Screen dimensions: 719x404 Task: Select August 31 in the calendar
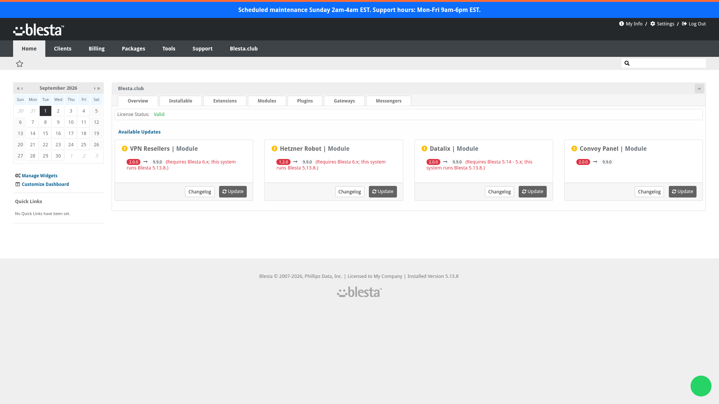tap(33, 111)
